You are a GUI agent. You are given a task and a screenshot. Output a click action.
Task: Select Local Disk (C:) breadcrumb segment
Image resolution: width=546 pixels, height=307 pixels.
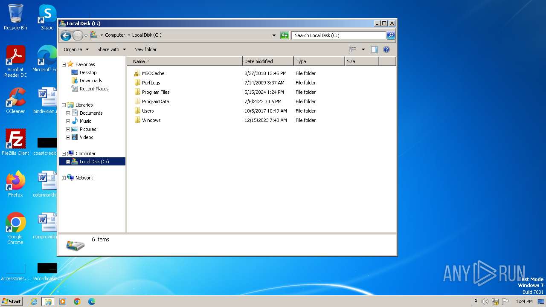[x=147, y=35]
